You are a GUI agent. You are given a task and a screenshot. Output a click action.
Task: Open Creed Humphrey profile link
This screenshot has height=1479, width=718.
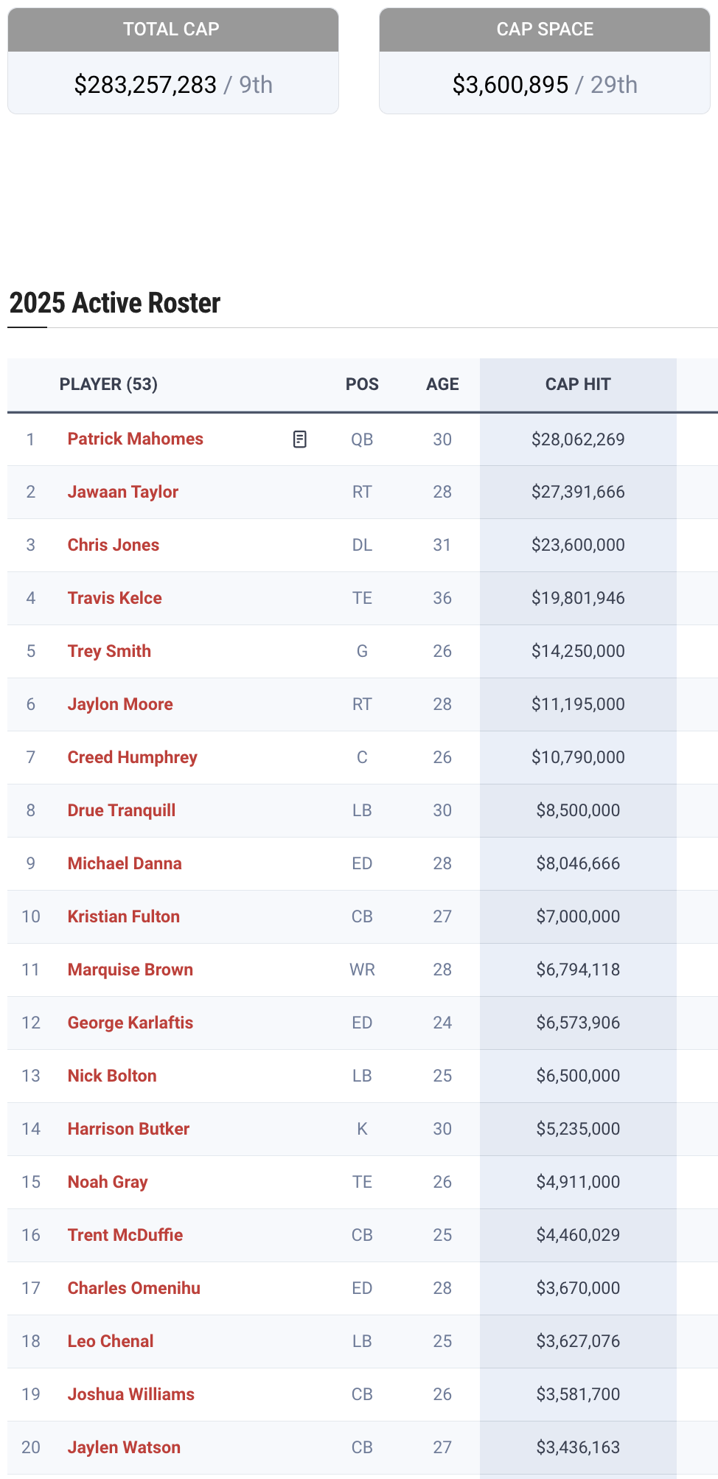133,757
